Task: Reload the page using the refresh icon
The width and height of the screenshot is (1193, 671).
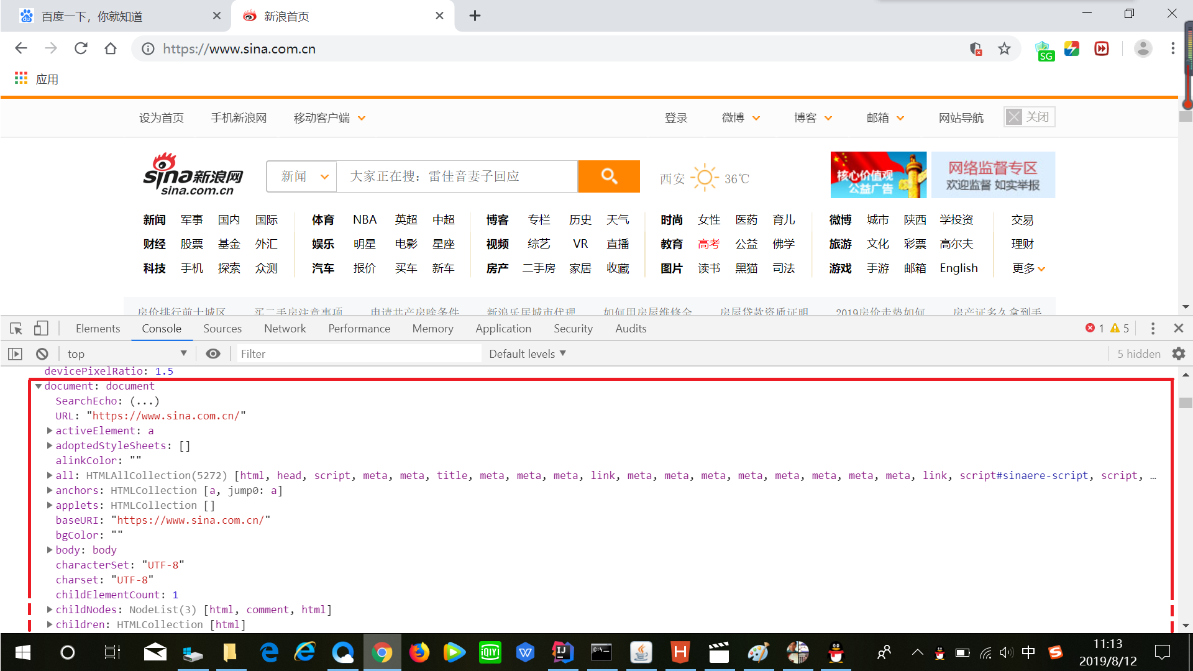Action: (x=81, y=48)
